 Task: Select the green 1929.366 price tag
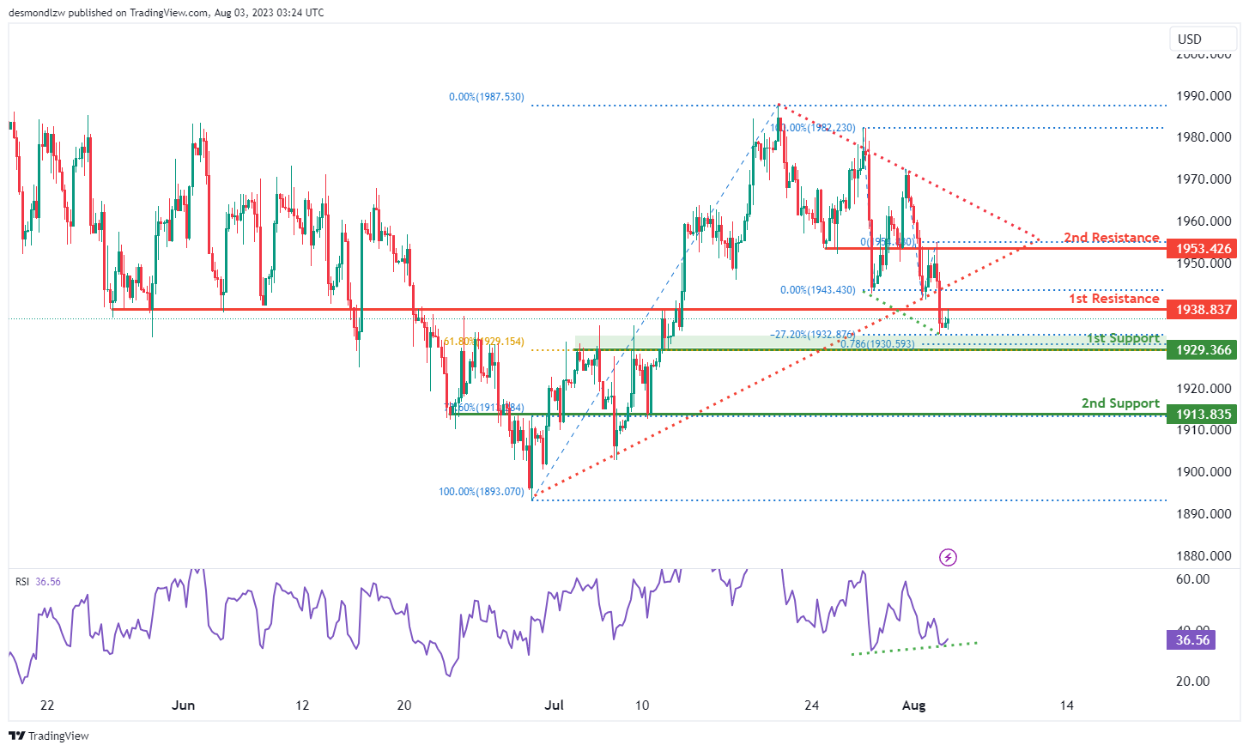coord(1202,350)
